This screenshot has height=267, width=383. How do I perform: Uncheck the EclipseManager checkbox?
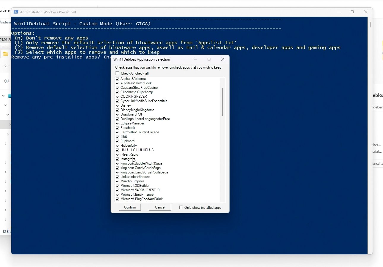coord(118,123)
